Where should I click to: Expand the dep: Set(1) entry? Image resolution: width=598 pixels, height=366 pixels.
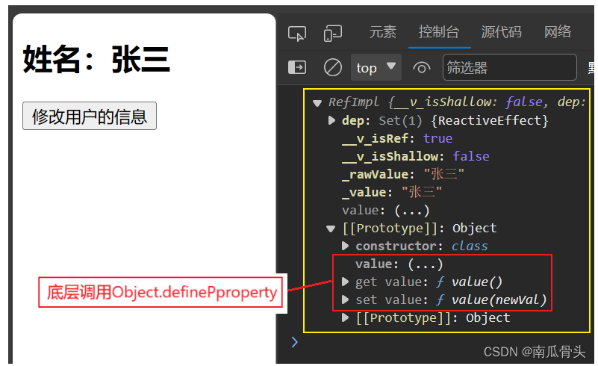point(331,120)
